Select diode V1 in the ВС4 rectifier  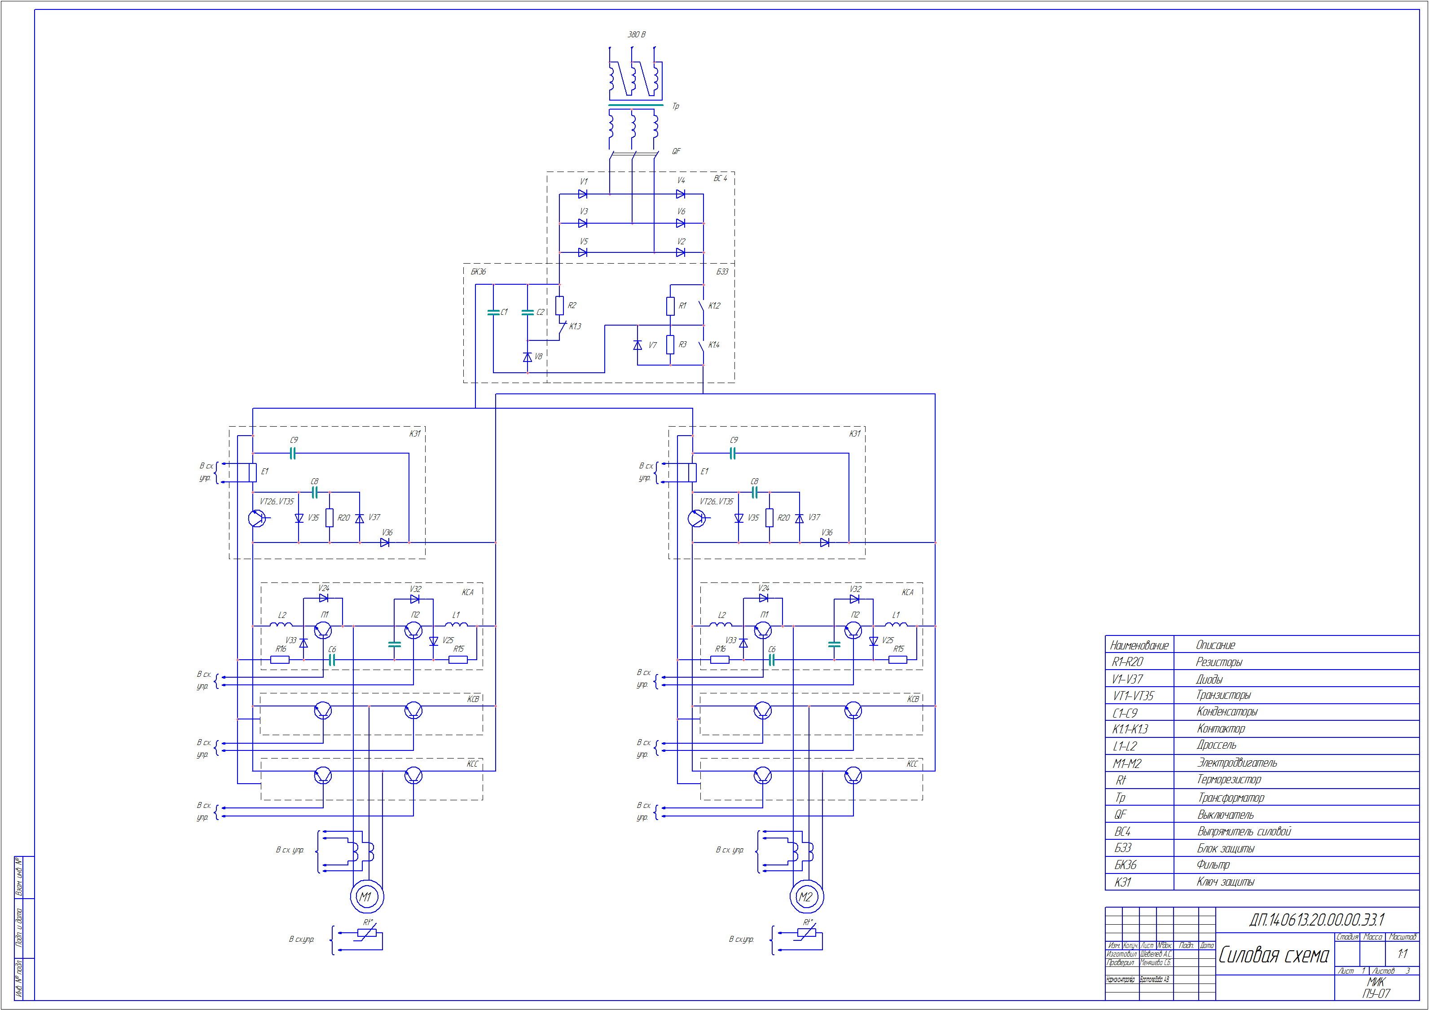point(583,194)
